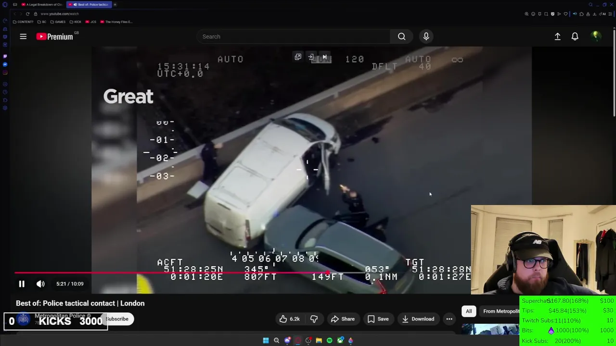Save the video to a playlist
Viewport: 616px width, 346px height.
click(x=378, y=319)
